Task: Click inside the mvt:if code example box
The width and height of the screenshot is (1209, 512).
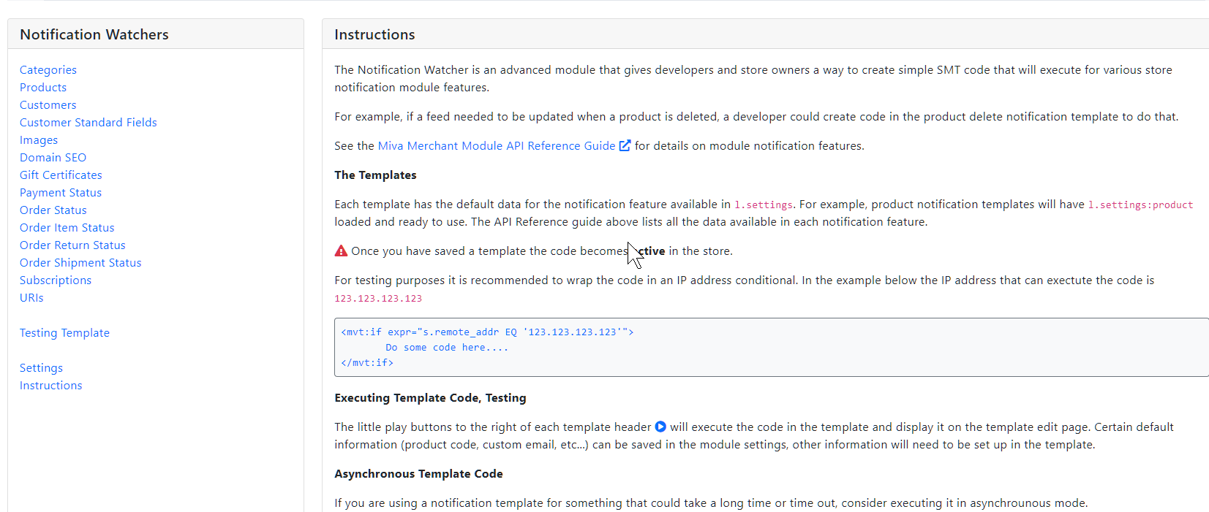Action: (x=768, y=348)
